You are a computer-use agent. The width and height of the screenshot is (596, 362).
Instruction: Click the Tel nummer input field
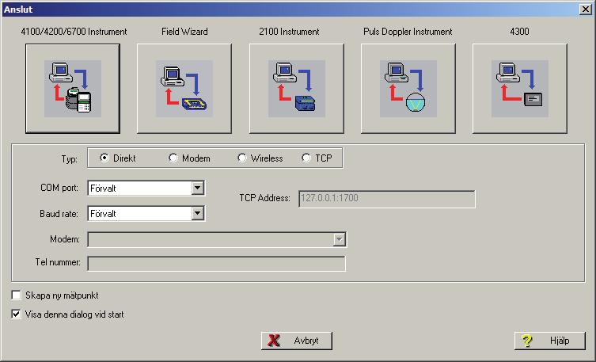pyautogui.click(x=216, y=264)
